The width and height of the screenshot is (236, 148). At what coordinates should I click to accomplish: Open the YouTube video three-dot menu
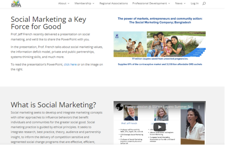click(x=199, y=107)
